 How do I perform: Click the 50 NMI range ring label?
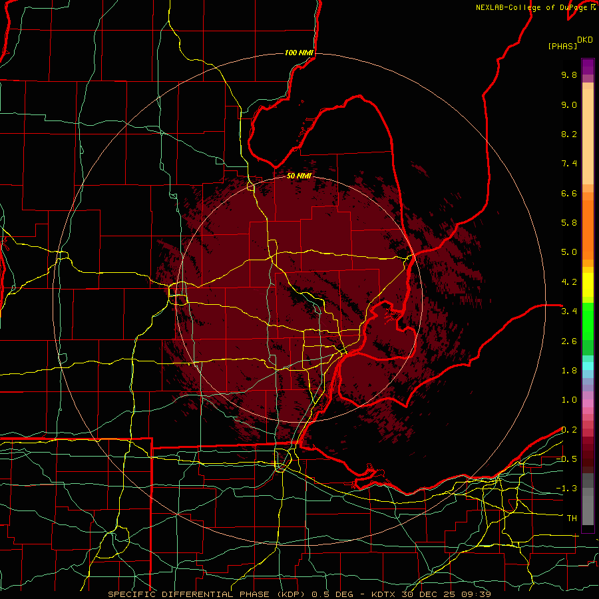[x=299, y=176]
